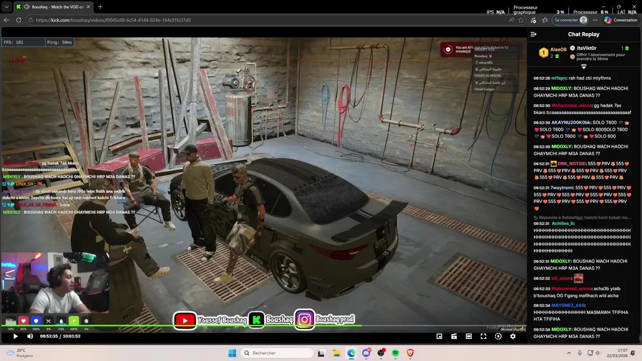
Task: Show hidden system tray icons
Action: tap(569, 353)
